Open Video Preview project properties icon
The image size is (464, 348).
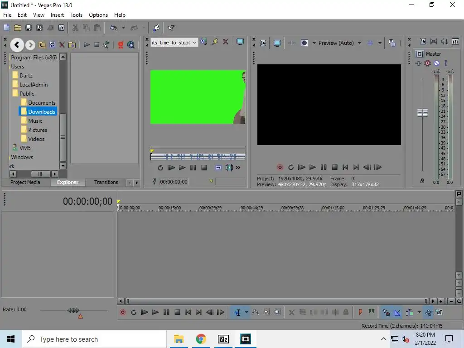click(x=263, y=43)
